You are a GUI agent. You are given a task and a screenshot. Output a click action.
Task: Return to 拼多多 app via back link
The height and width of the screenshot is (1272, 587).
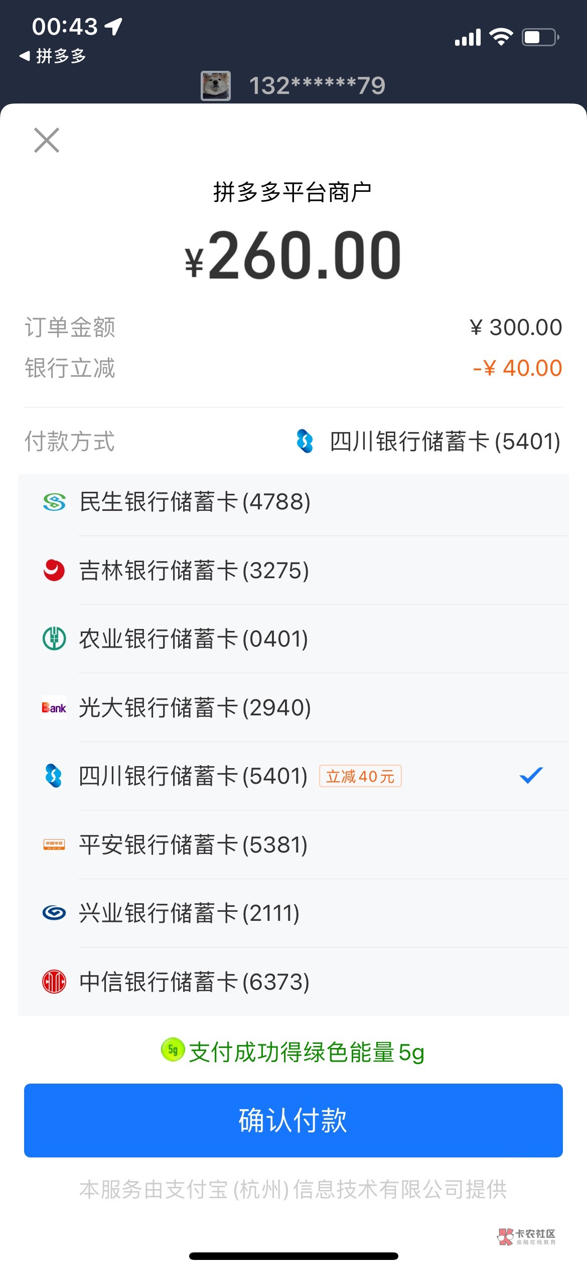coord(53,56)
